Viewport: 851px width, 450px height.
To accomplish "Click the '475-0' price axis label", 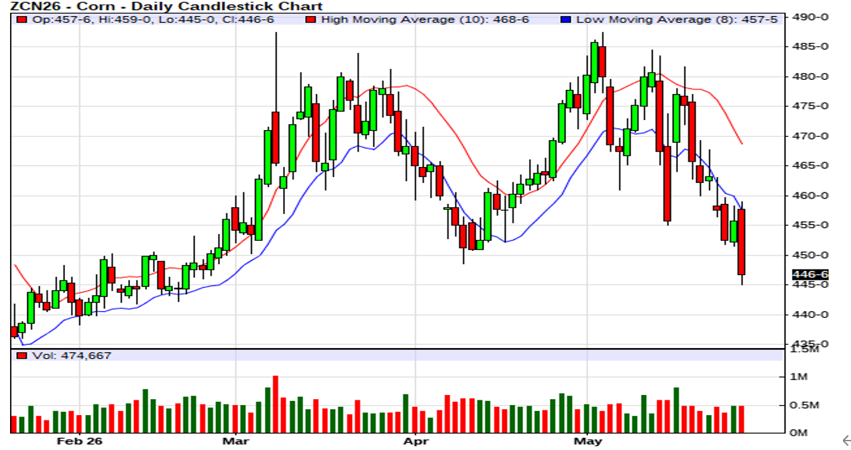I will pyautogui.click(x=811, y=106).
